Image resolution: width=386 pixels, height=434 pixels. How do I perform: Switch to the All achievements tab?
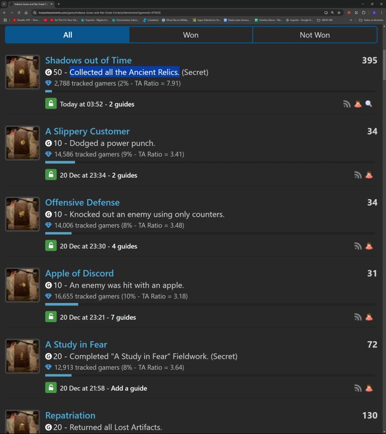(67, 35)
